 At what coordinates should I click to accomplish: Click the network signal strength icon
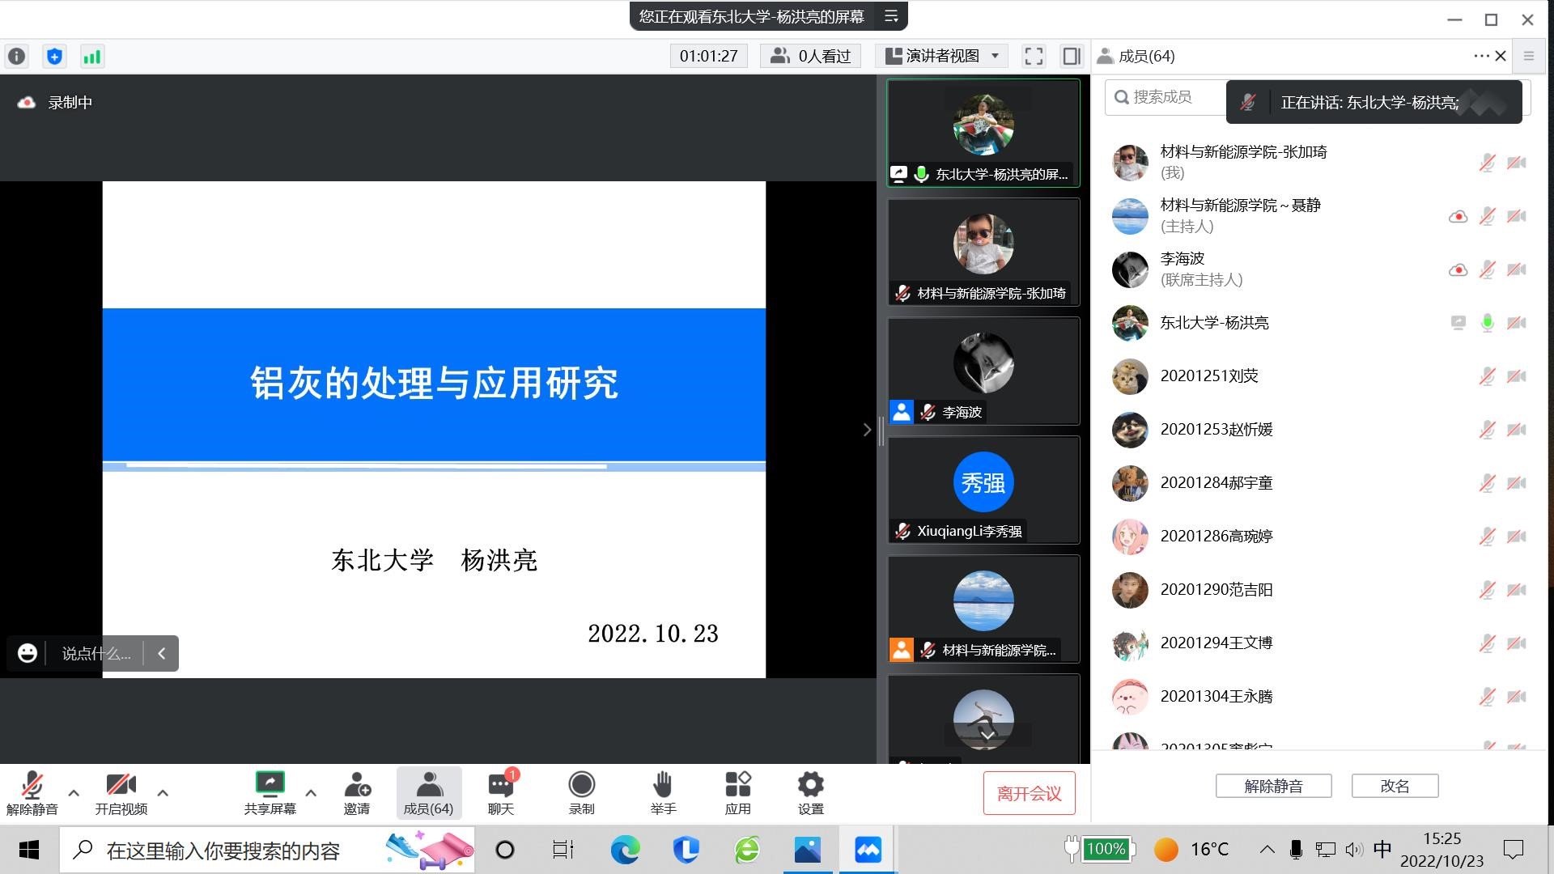tap(91, 57)
